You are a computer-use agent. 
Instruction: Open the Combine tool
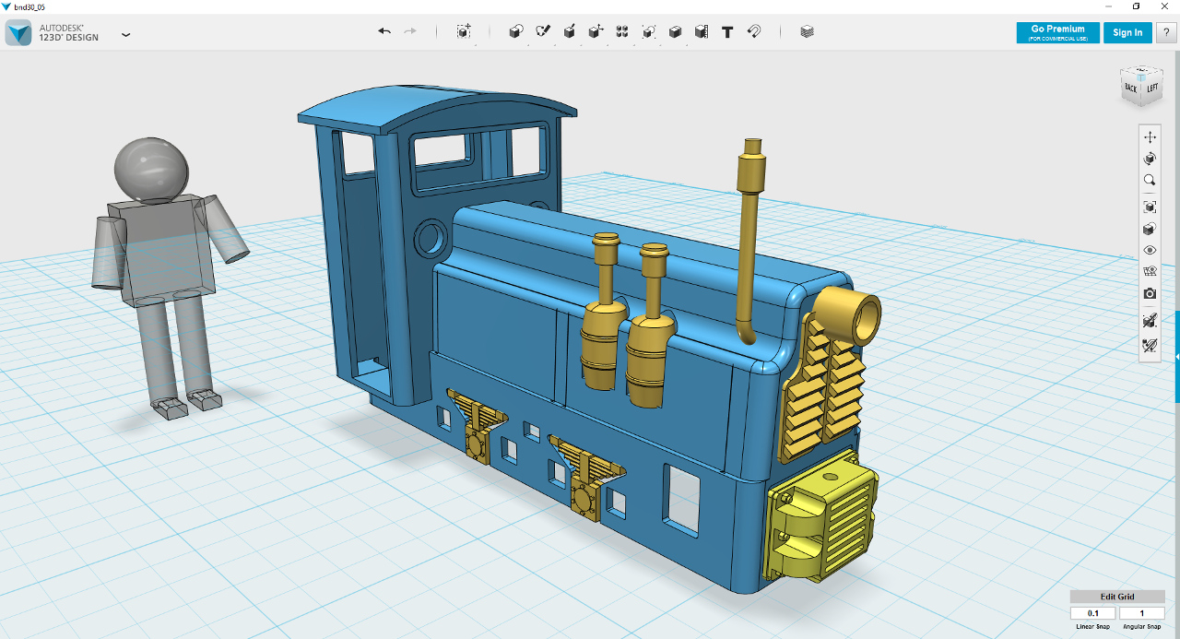tap(675, 31)
